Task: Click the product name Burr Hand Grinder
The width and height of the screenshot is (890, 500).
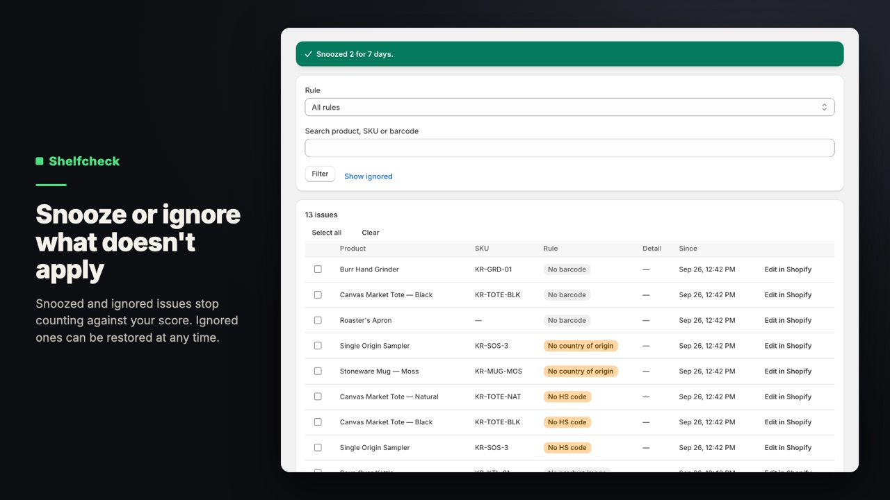Action: click(x=369, y=269)
